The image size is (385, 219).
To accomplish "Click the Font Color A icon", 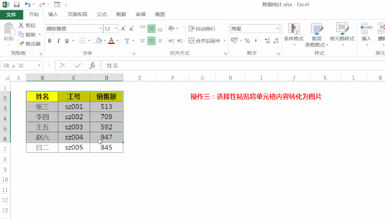I will tap(111, 41).
